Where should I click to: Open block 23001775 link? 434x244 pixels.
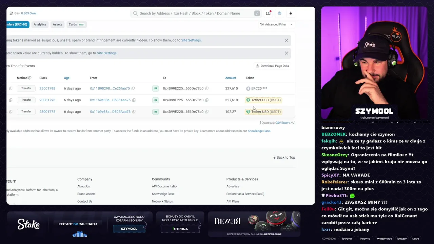pos(47,111)
